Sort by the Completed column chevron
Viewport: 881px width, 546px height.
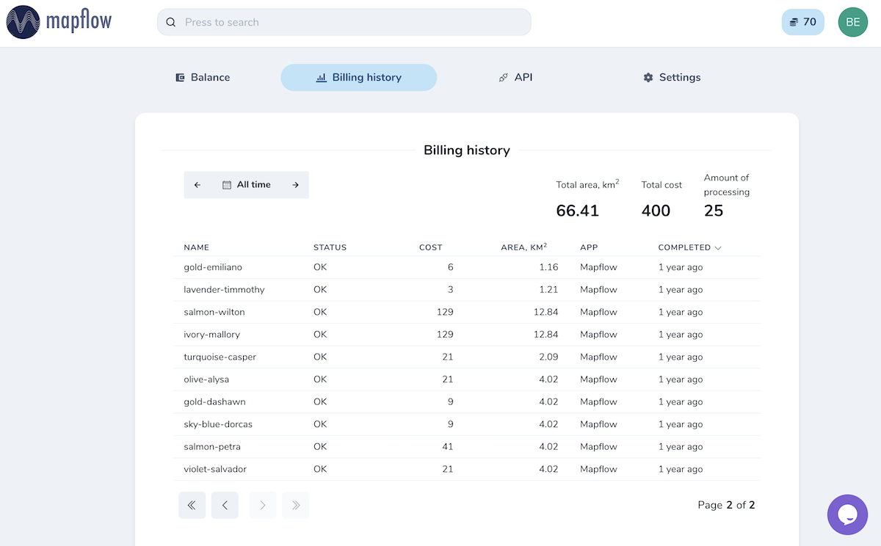pyautogui.click(x=718, y=248)
